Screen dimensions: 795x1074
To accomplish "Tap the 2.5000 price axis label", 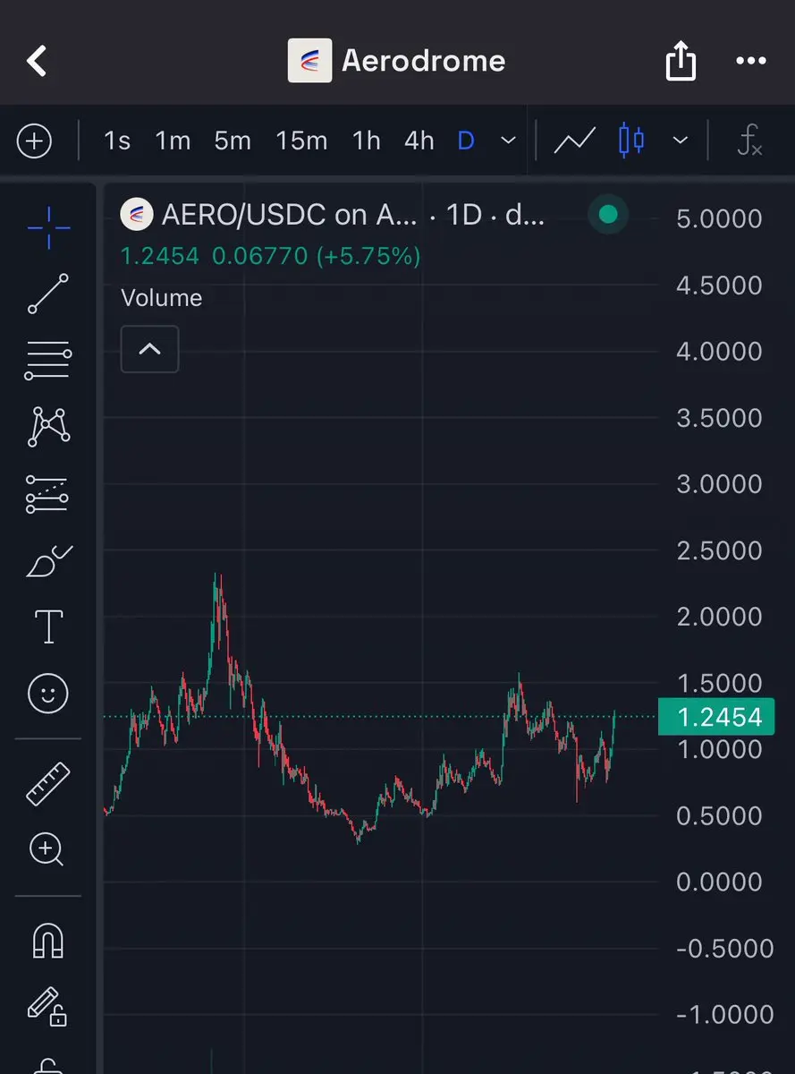I will point(720,550).
